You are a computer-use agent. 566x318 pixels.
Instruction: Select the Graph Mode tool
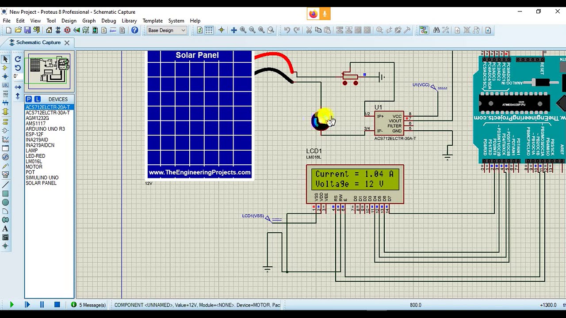5,139
